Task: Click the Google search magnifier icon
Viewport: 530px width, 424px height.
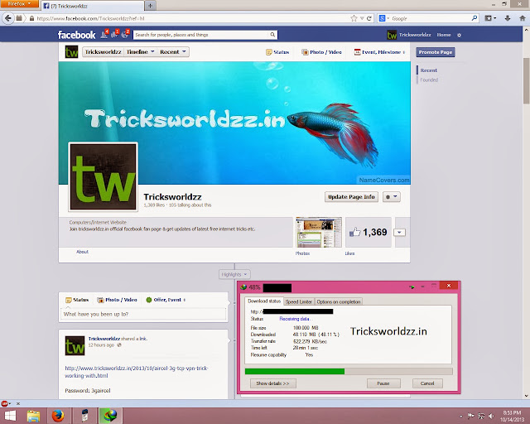Action: (x=475, y=18)
